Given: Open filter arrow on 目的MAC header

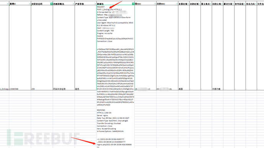Looking at the screenshot, I should (x=177, y=4).
